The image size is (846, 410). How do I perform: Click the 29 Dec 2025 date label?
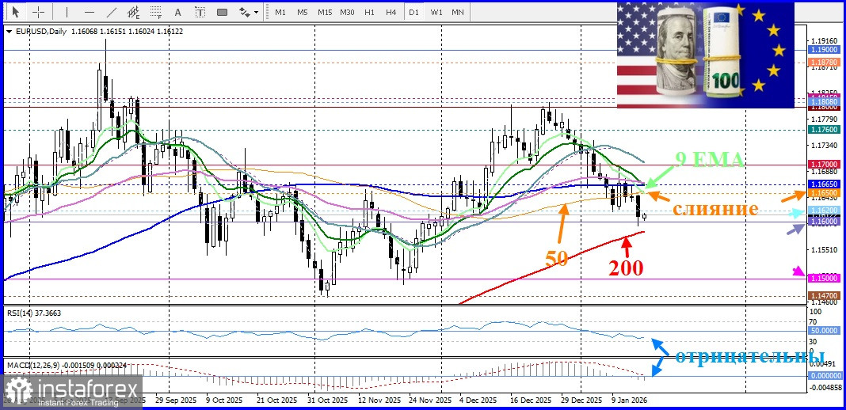pyautogui.click(x=580, y=401)
